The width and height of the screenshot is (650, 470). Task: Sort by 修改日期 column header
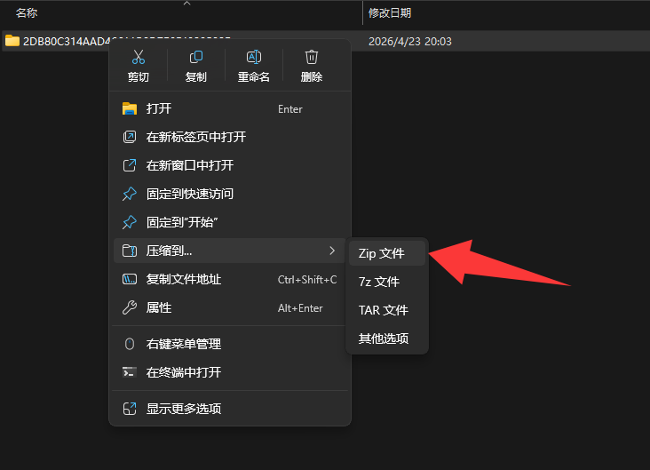390,12
